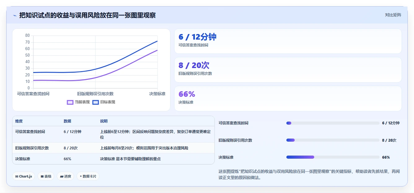This screenshot has height=193, width=414.
Task: Click table data cell 8 / 20次
Action: coord(71,148)
